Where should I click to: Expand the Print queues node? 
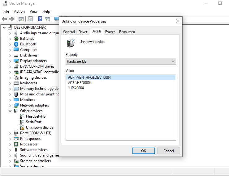10,139
